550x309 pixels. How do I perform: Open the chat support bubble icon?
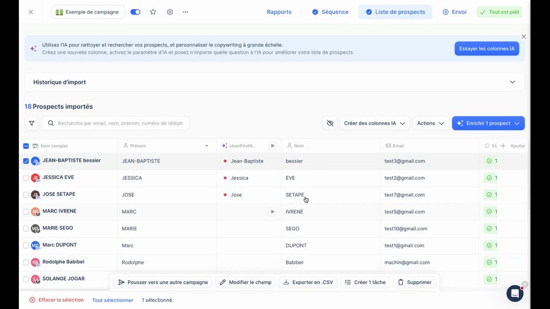[x=515, y=294]
